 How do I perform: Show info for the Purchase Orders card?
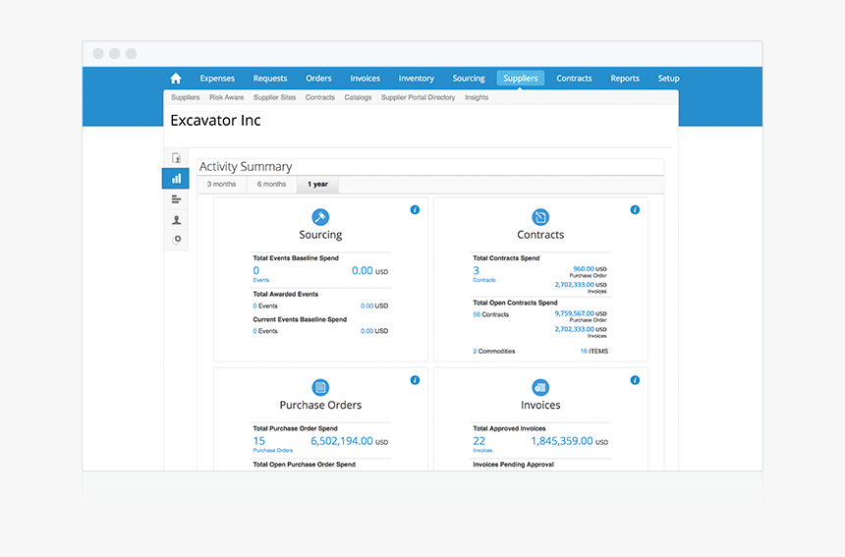click(x=415, y=380)
